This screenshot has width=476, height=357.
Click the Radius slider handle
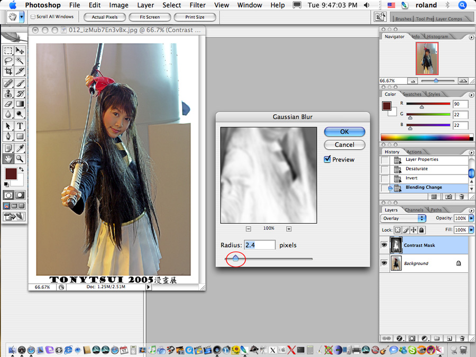pyautogui.click(x=235, y=259)
